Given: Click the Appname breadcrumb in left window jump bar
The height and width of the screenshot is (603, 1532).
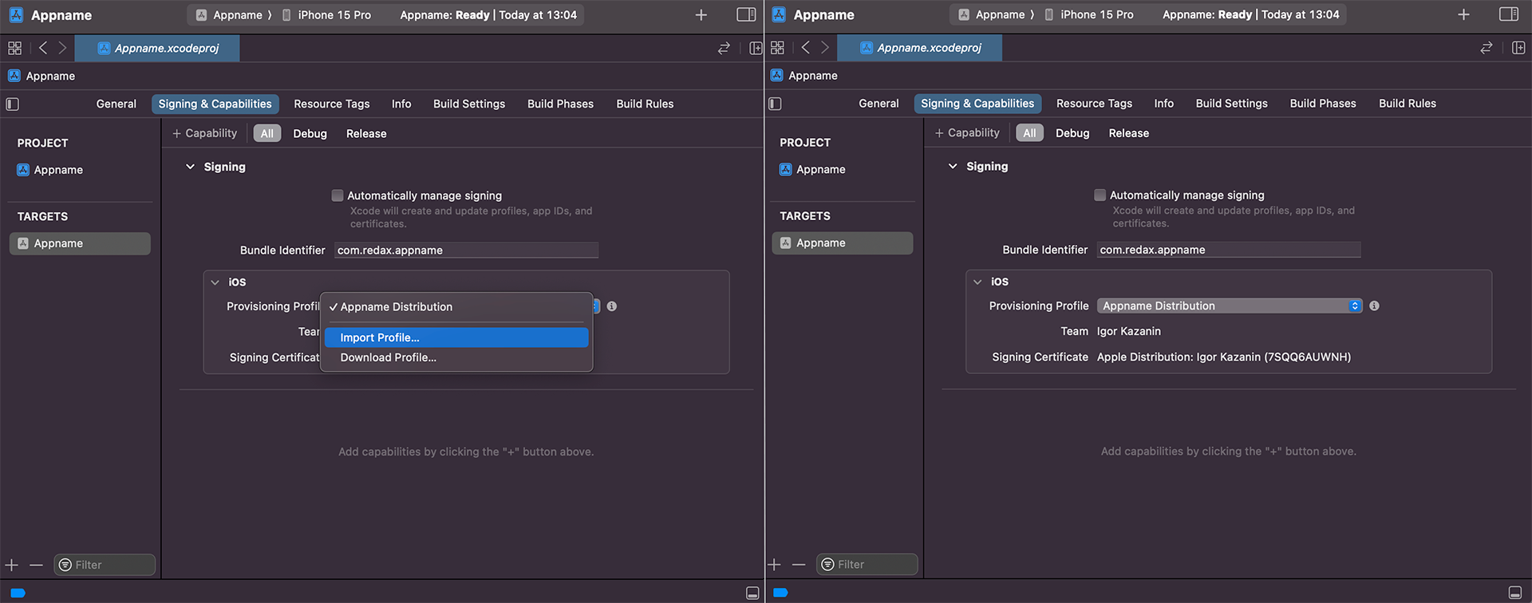Looking at the screenshot, I should 42,76.
